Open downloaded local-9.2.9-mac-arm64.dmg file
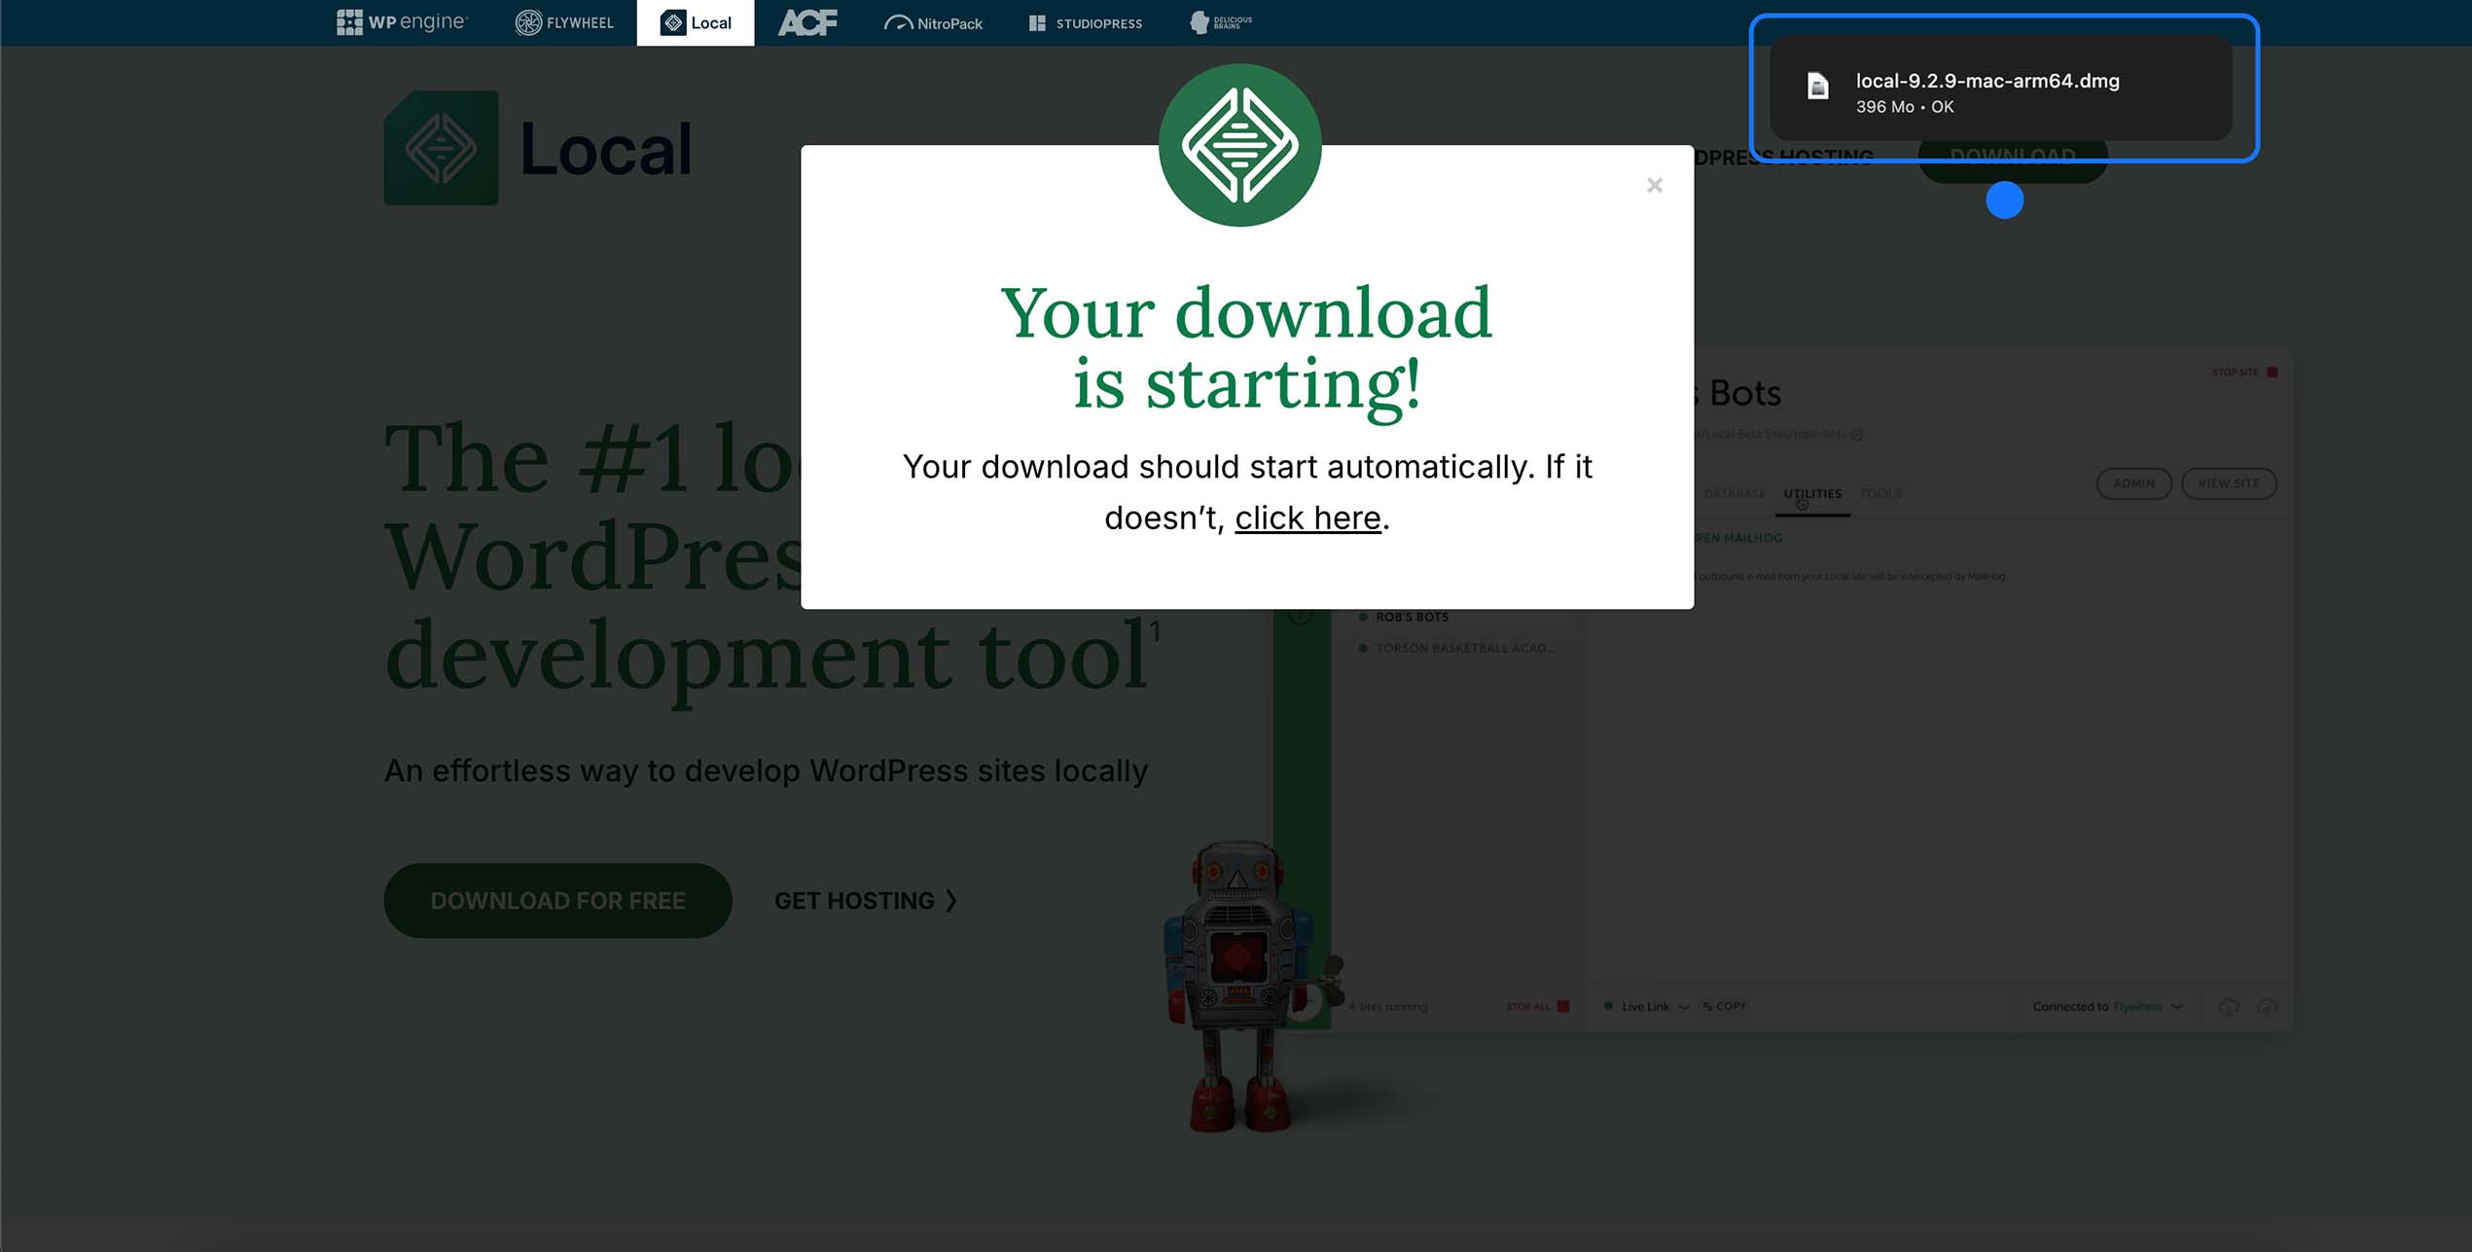Image resolution: width=2472 pixels, height=1252 pixels. [x=1987, y=82]
